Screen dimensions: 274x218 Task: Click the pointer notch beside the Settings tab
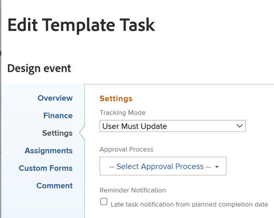[x=82, y=133]
